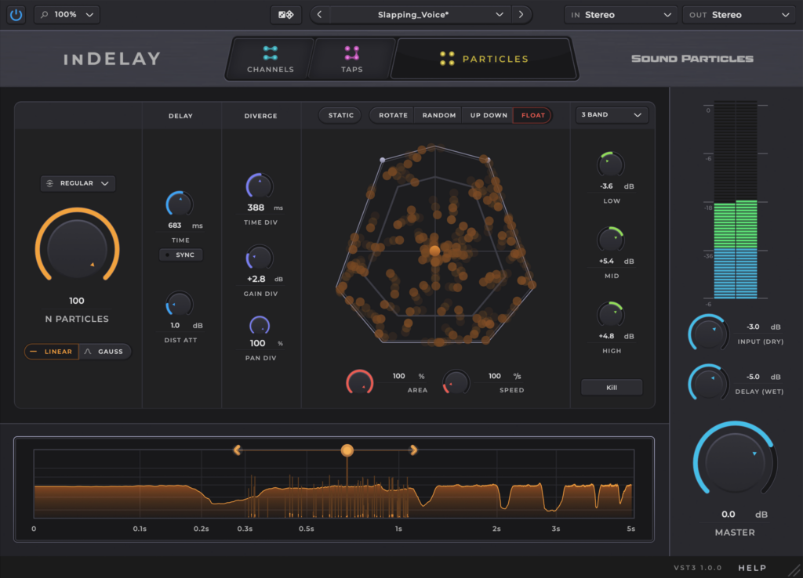The height and width of the screenshot is (578, 803).
Task: Click the AREA knob near the particle display
Action: point(359,381)
